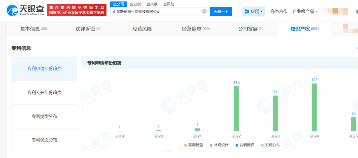Toggle 实用新型 legend series
The image size is (358, 158).
pos(195,145)
